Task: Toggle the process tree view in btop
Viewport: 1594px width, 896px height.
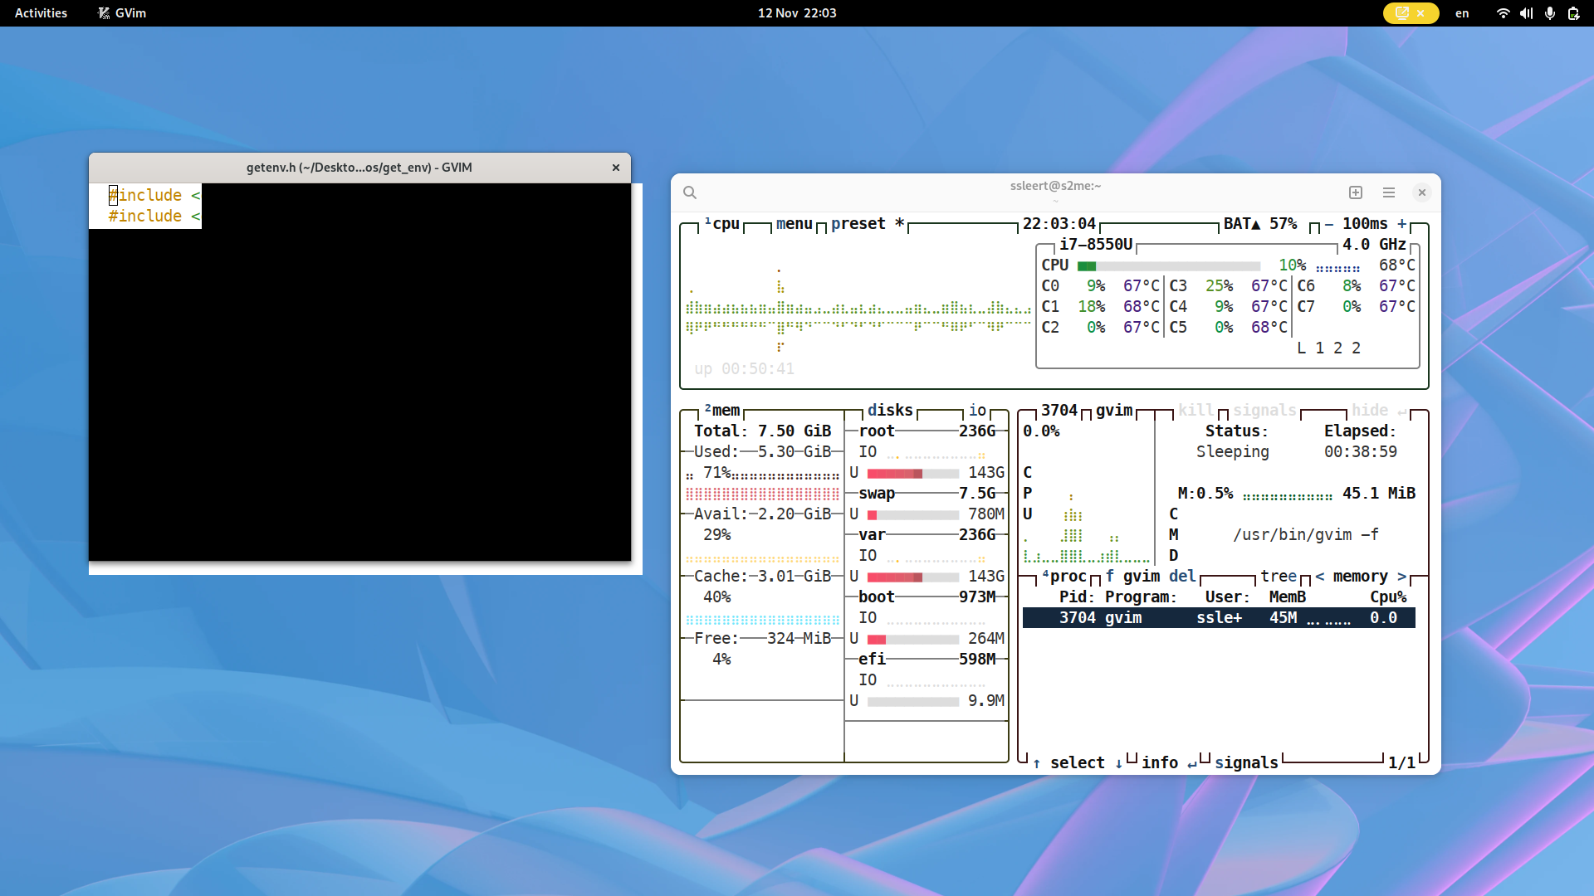Action: 1278,576
